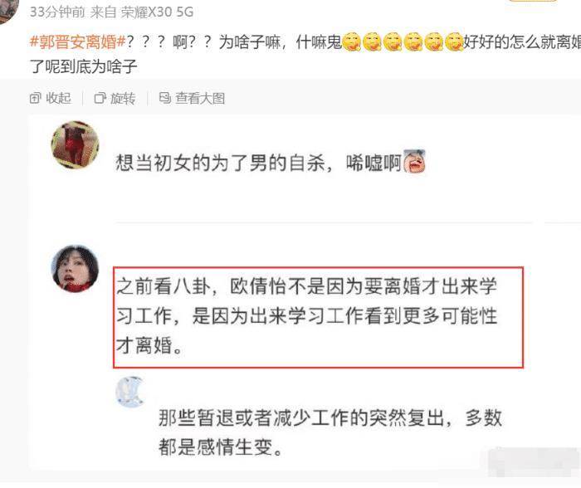Click the reply starting with 那些暂退或者减少工作

pyautogui.click(x=330, y=432)
